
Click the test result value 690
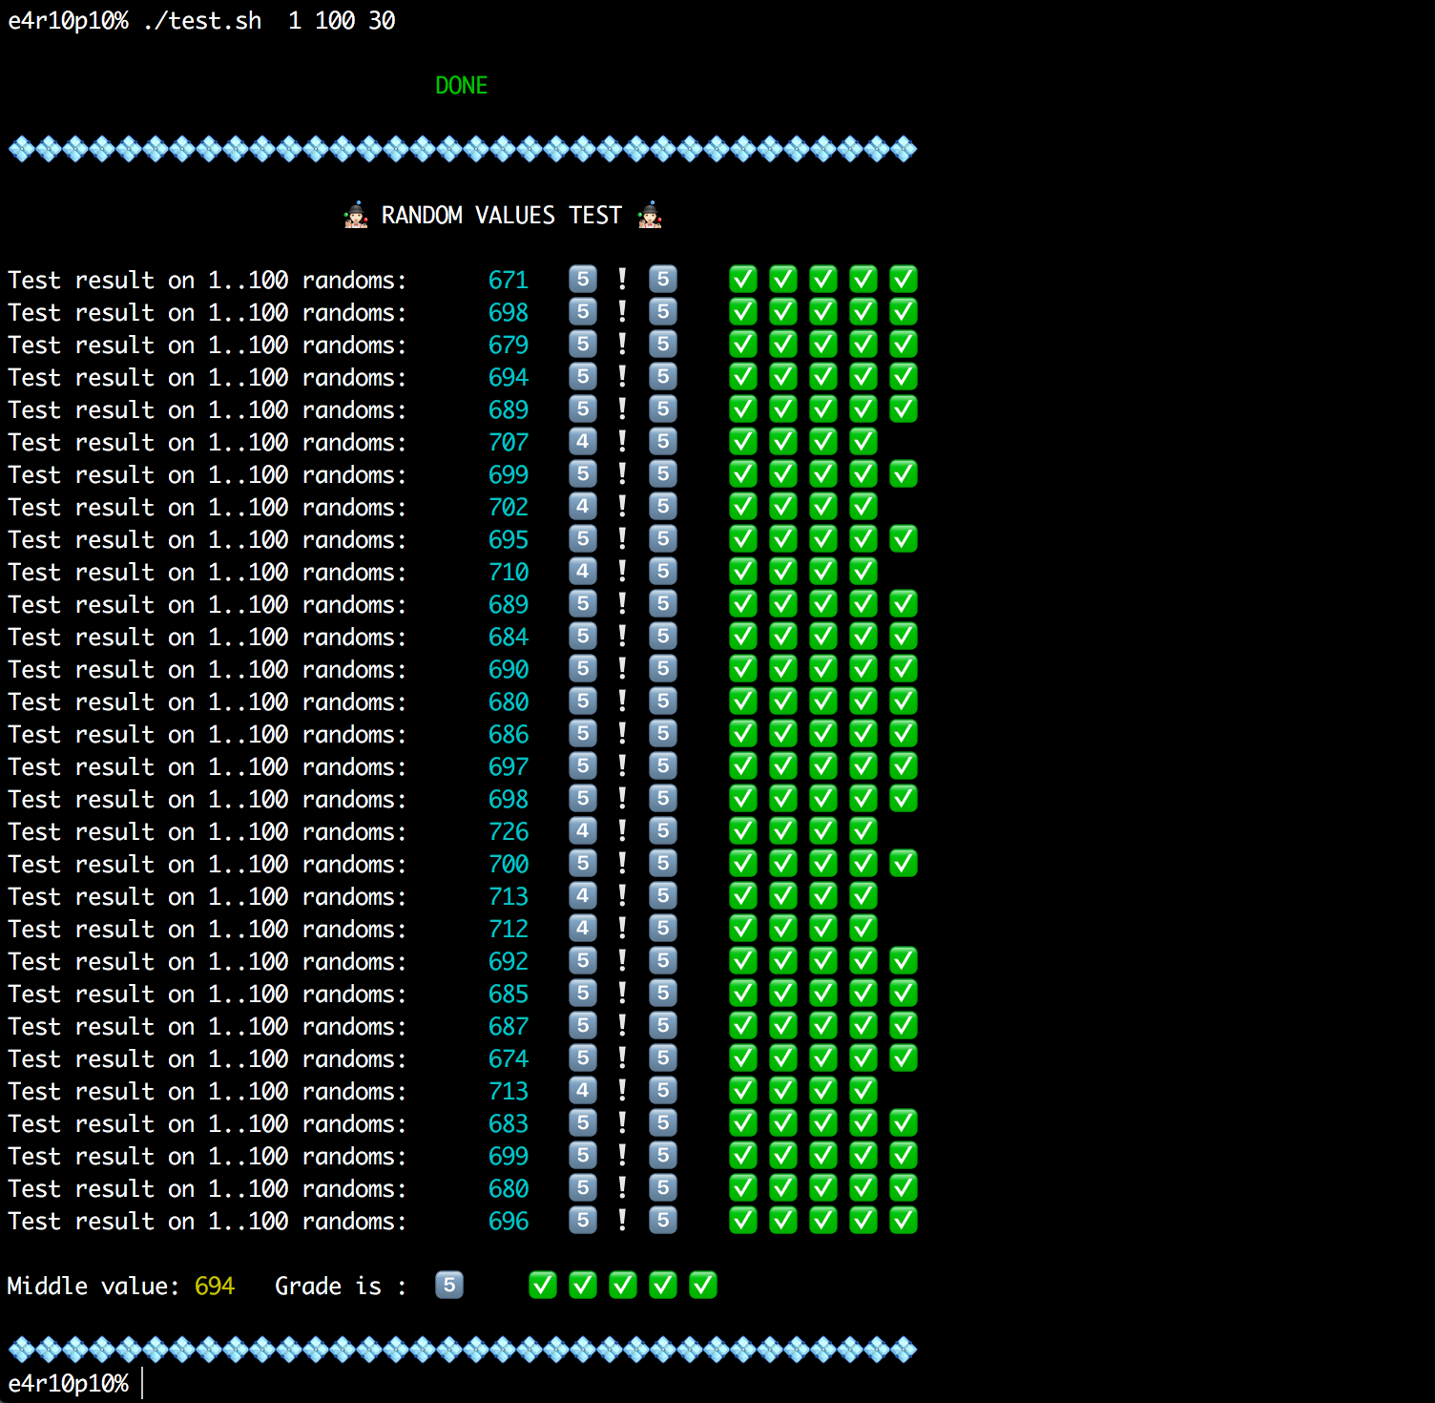509,669
